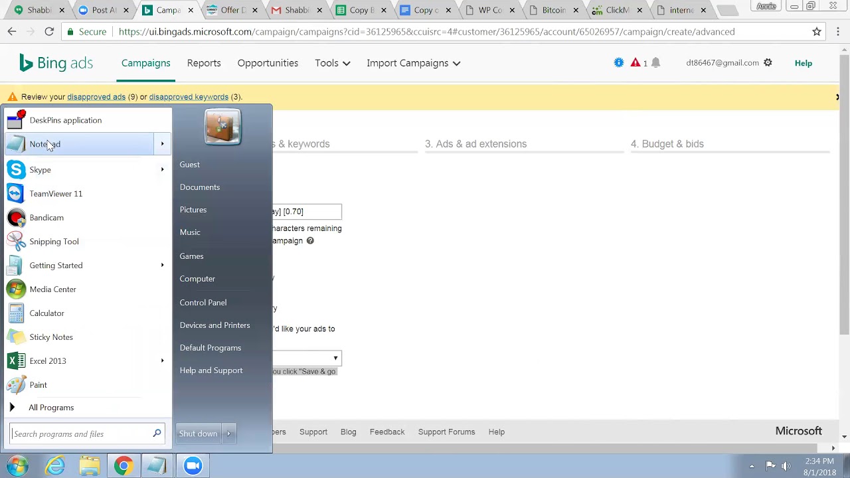Open the Shut down options arrow
850x478 pixels.
pyautogui.click(x=228, y=434)
